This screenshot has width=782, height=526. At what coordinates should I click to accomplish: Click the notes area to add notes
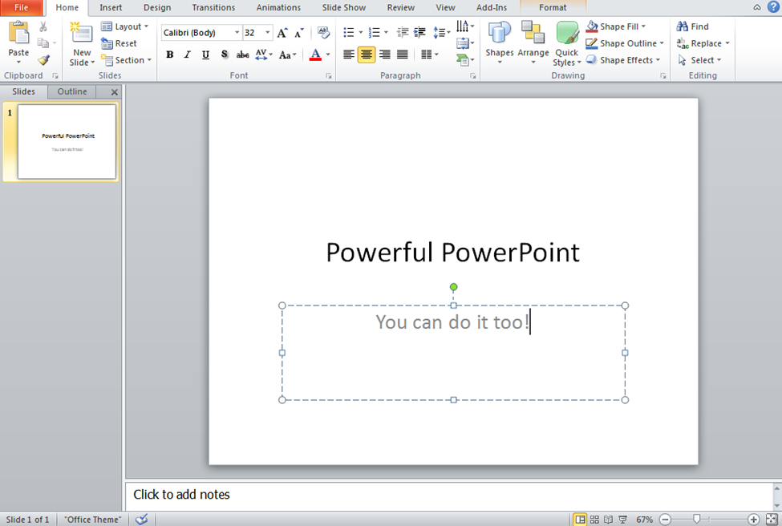point(449,495)
